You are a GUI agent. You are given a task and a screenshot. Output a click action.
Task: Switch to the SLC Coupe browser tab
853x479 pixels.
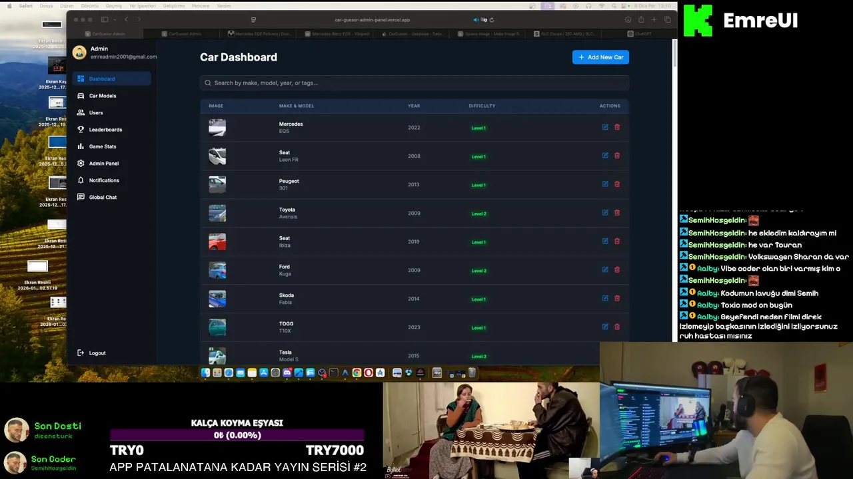564,33
